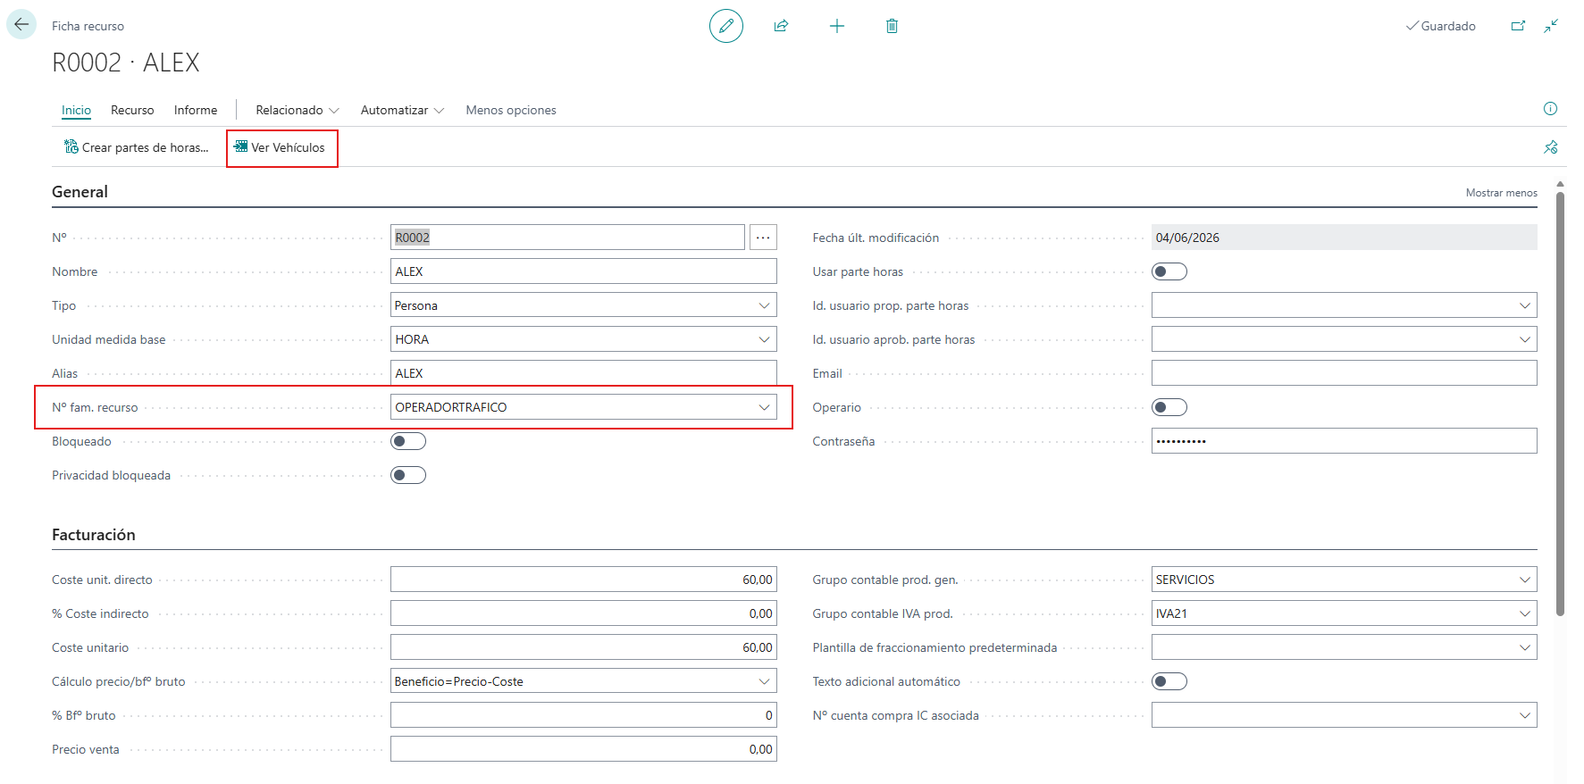The width and height of the screenshot is (1584, 784).
Task: Click Mostrar menos link
Action: 1501,193
